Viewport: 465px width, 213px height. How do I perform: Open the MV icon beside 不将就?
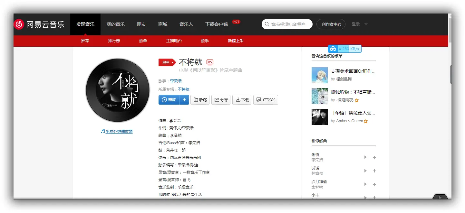[210, 62]
